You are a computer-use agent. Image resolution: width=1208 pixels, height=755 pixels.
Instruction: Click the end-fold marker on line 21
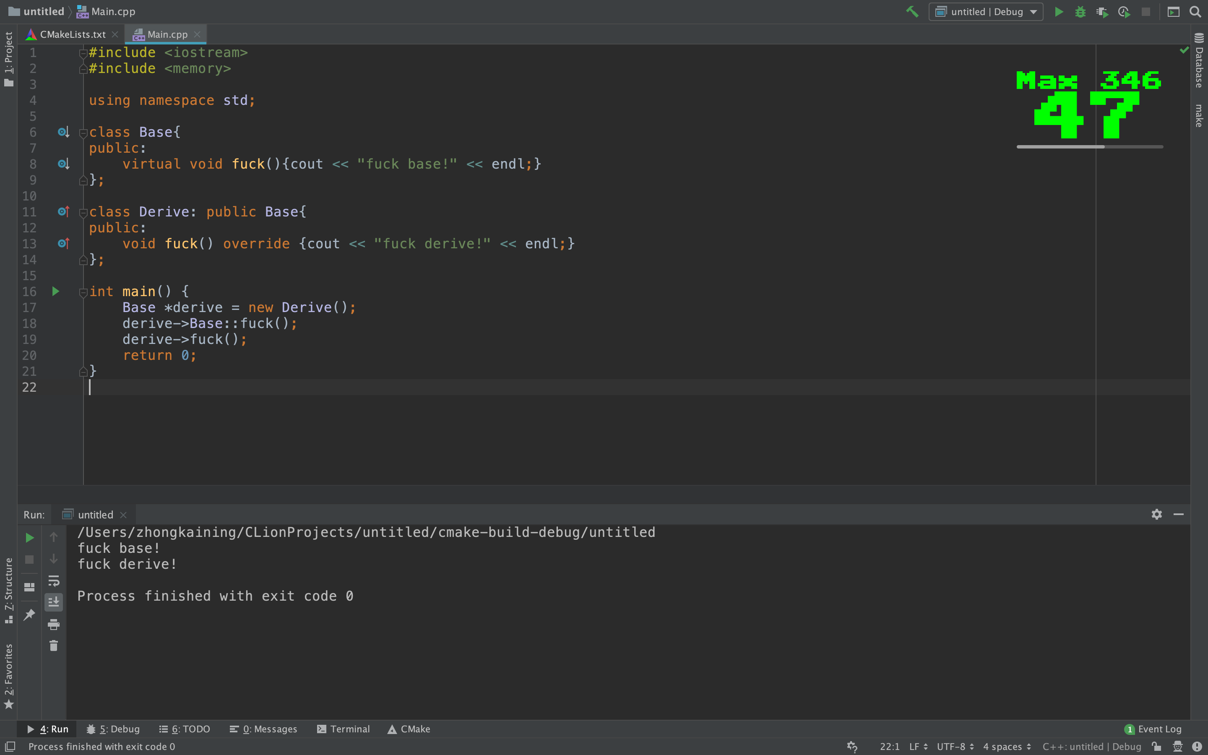point(83,372)
